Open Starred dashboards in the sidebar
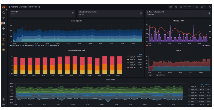The height and width of the screenshot is (110, 214). 4,18
